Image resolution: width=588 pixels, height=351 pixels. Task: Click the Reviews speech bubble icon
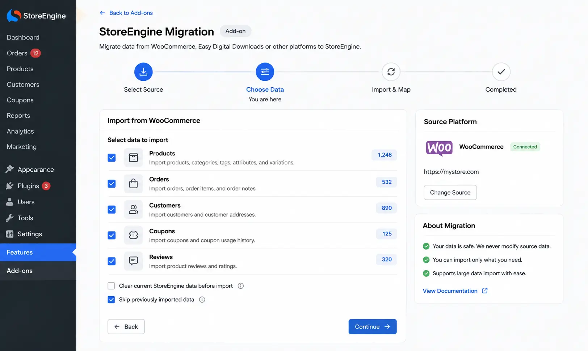(133, 261)
